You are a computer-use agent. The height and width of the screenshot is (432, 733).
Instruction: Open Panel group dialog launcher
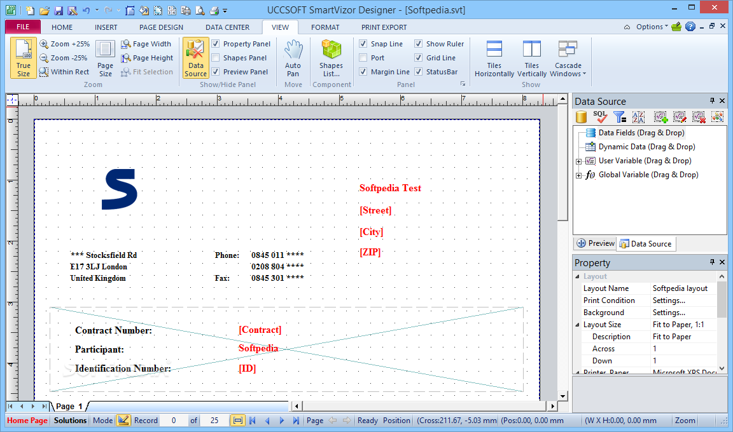463,84
